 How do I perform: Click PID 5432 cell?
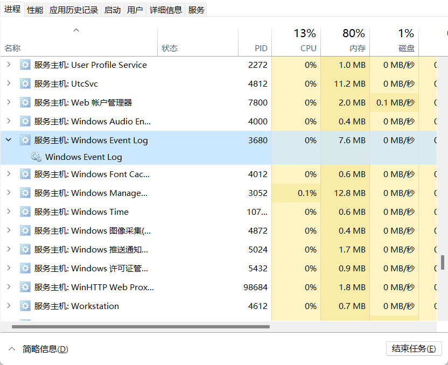pos(258,268)
